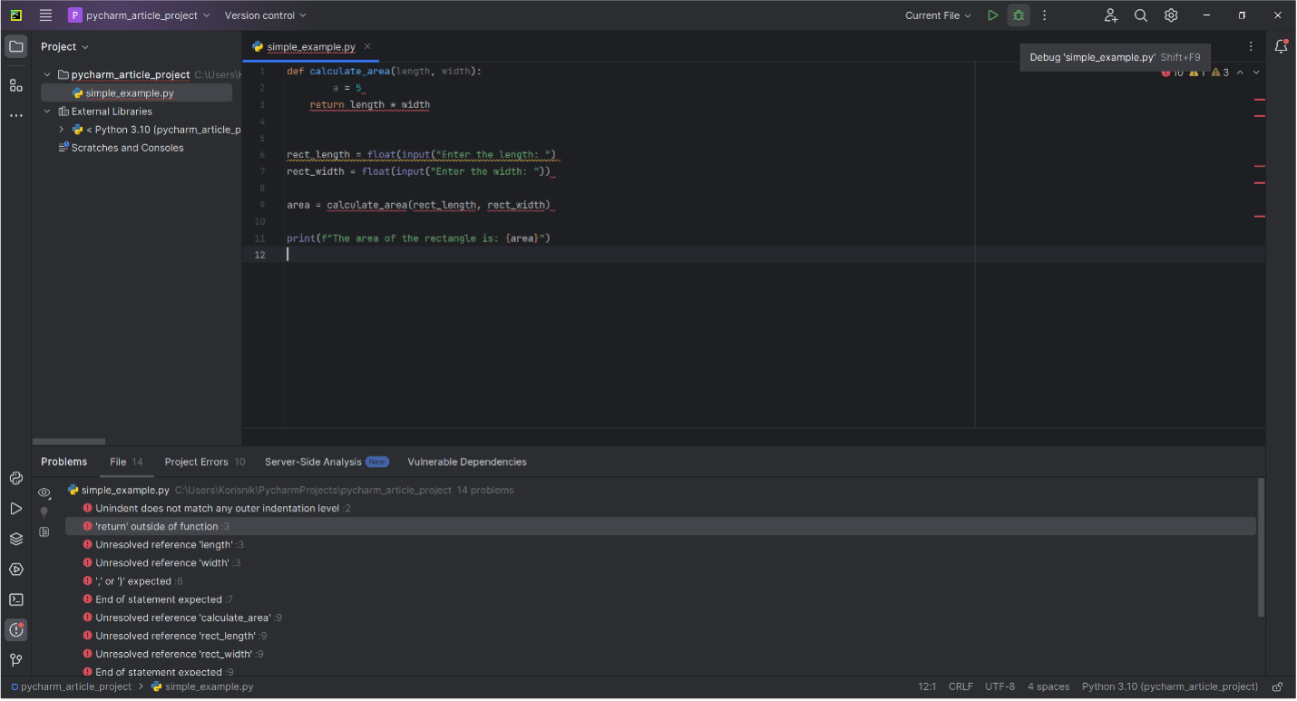
Task: Open Code With Me add-user icon
Action: (x=1111, y=15)
